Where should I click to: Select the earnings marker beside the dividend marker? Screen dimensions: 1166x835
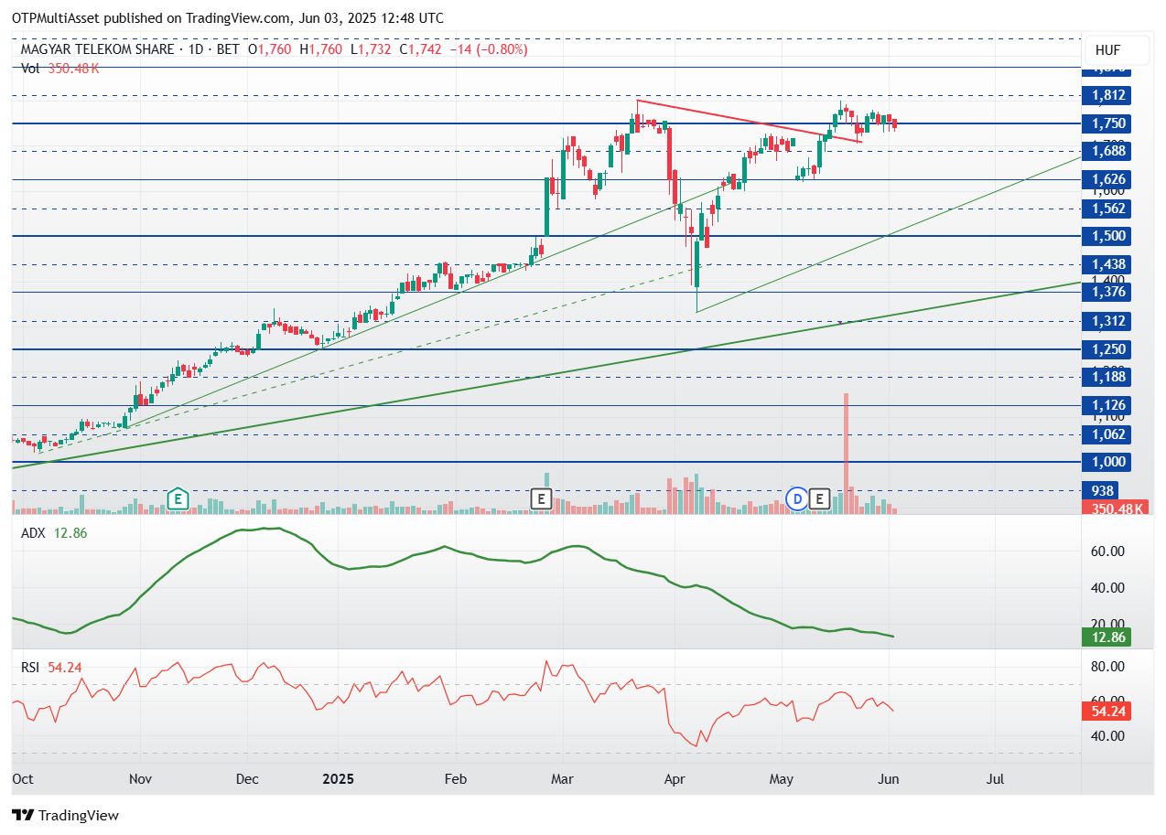coord(820,498)
